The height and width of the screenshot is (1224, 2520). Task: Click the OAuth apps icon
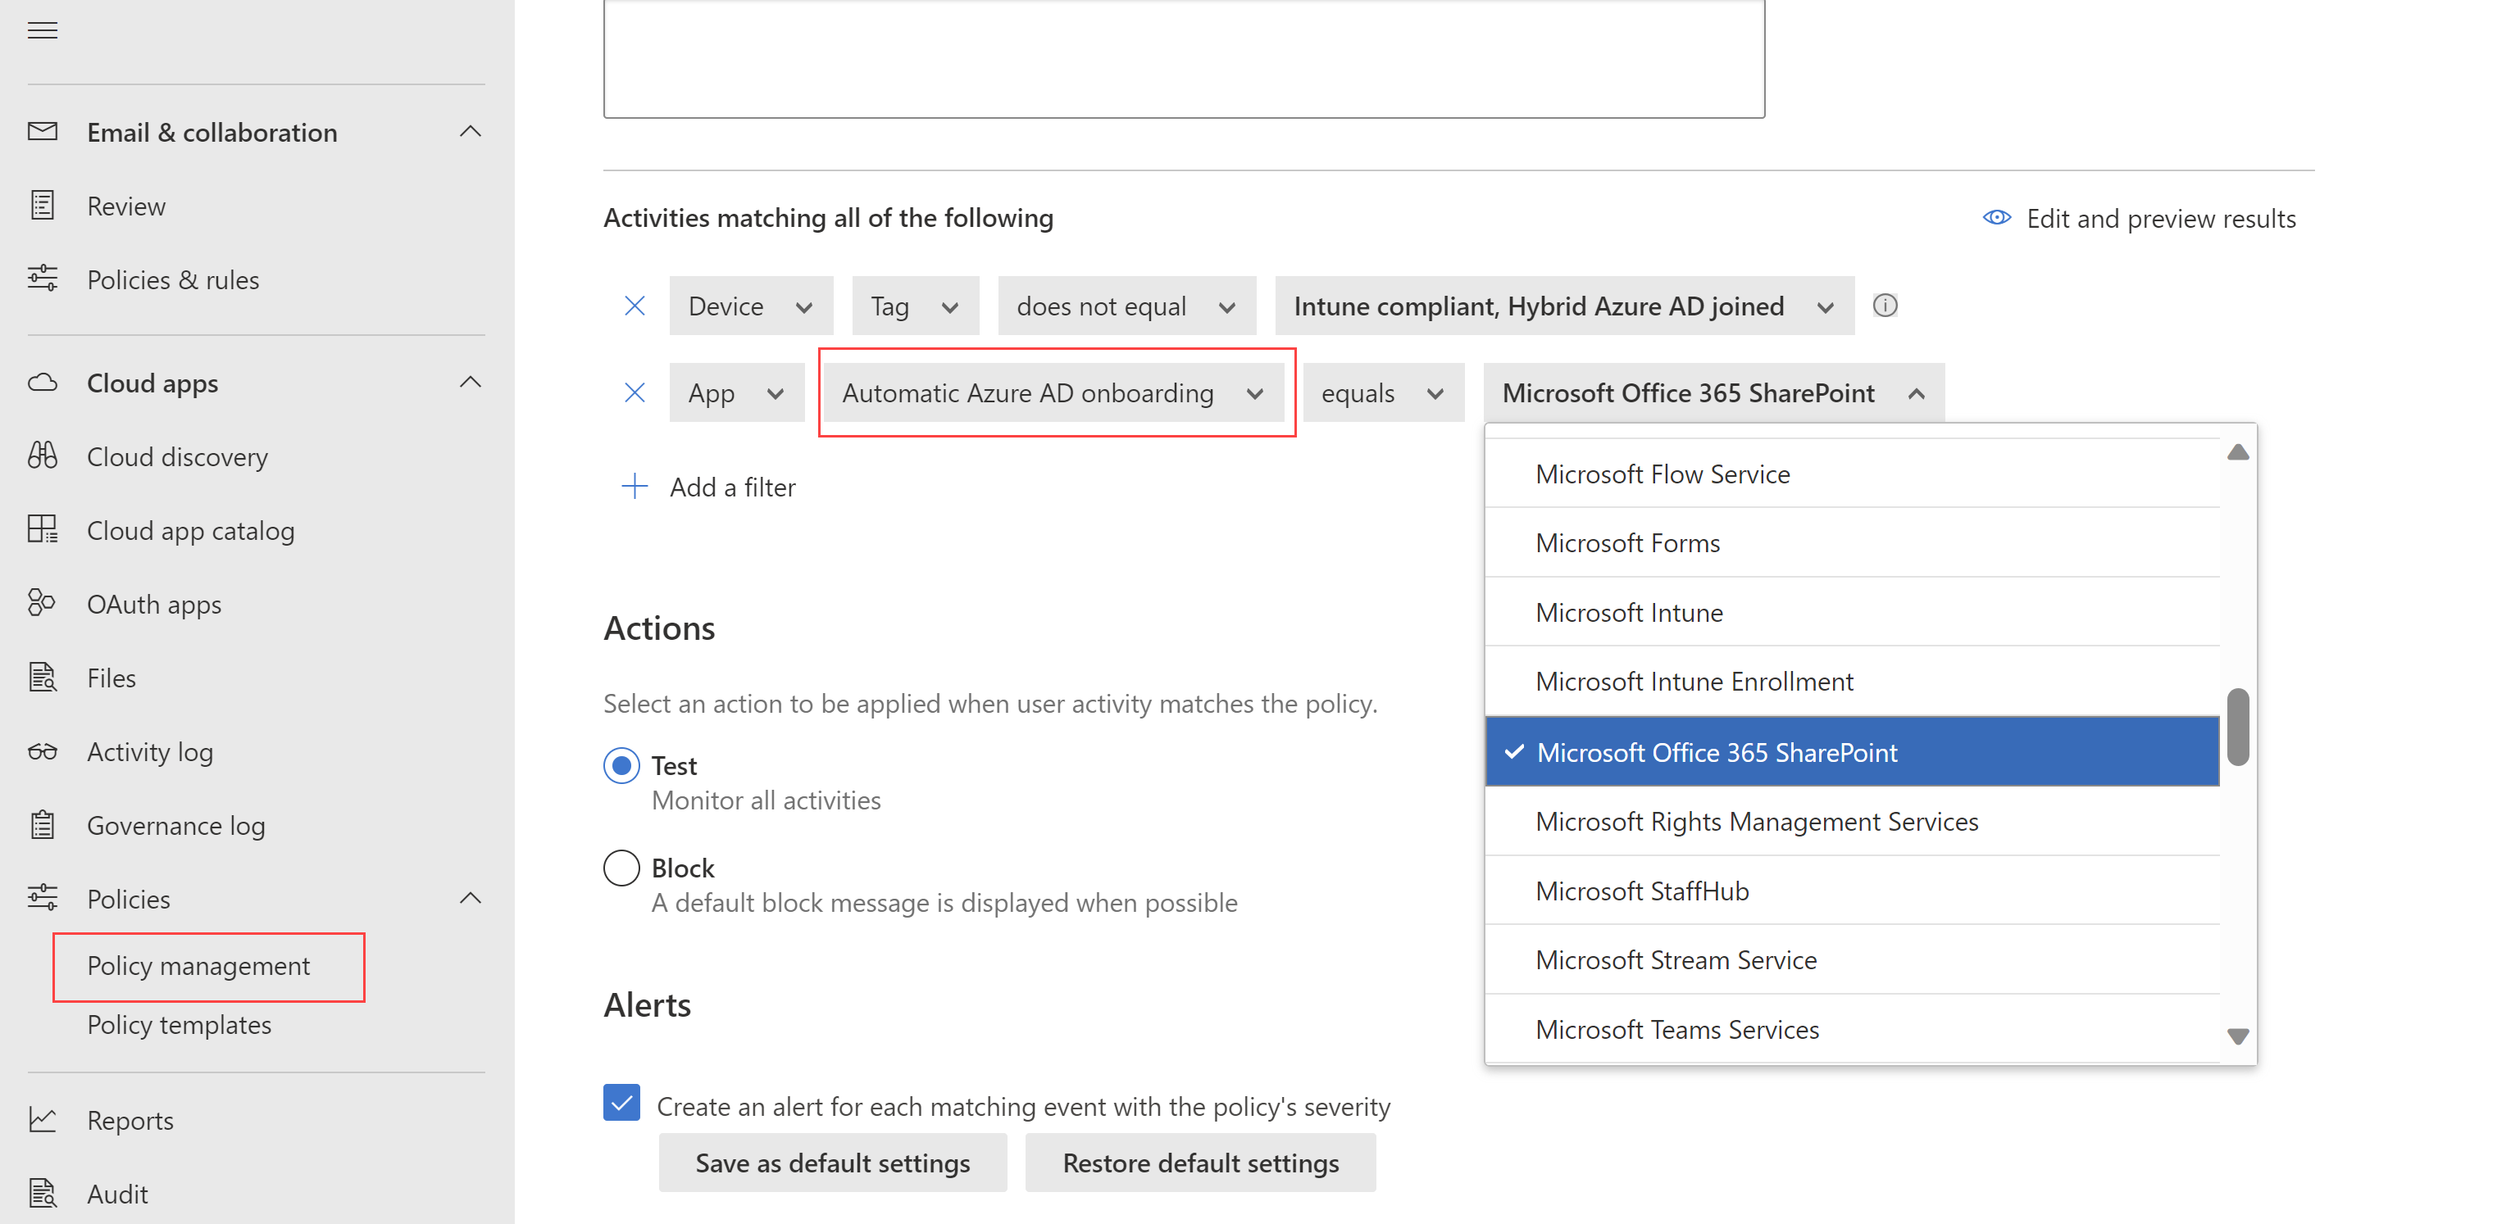pos(43,604)
